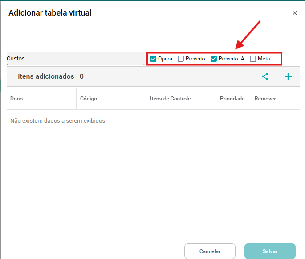Click the dialog title Adicionar tabela virtual
Screen dimensions: 305x259
(x=50, y=13)
